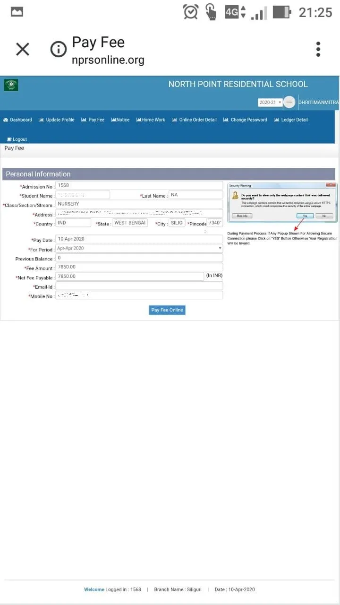This screenshot has width=340, height=605.
Task: Close the browser tab with X icon
Action: 23,49
